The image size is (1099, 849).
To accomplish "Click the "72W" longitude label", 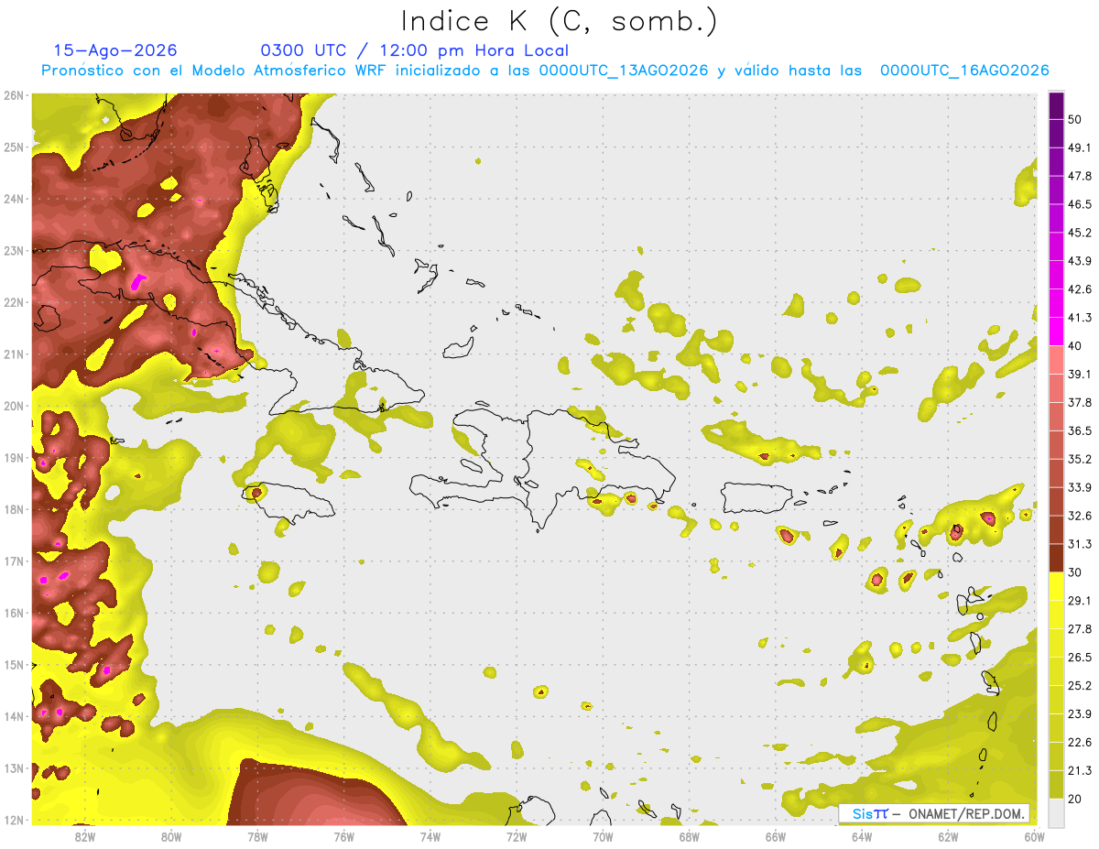I will coord(517,836).
